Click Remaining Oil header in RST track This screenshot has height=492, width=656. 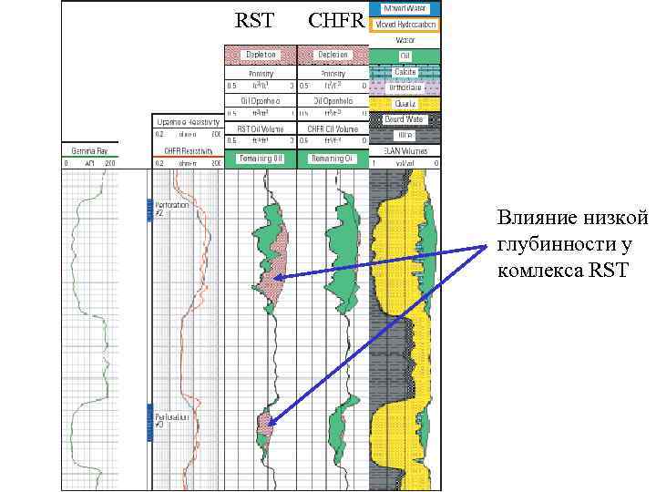coord(261,159)
